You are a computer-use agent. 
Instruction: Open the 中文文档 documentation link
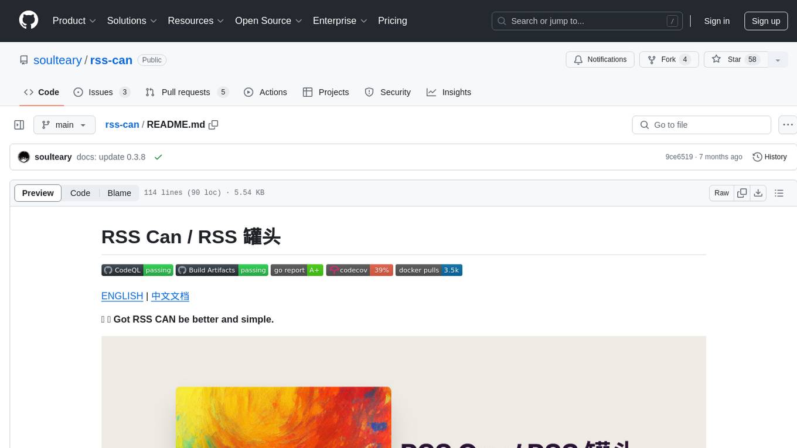170,296
